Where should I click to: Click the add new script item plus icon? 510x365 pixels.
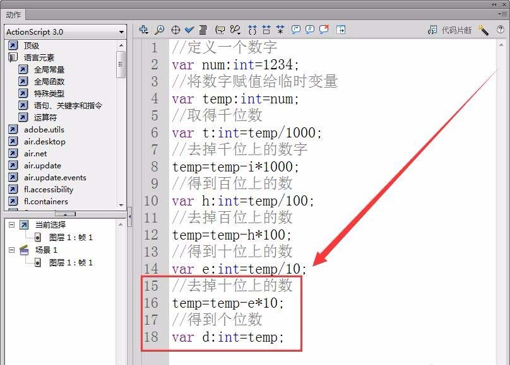[x=143, y=30]
